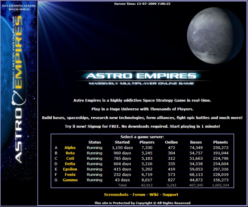Click the total bases value 407,345
This screenshot has width=248, height=207.
click(196, 185)
